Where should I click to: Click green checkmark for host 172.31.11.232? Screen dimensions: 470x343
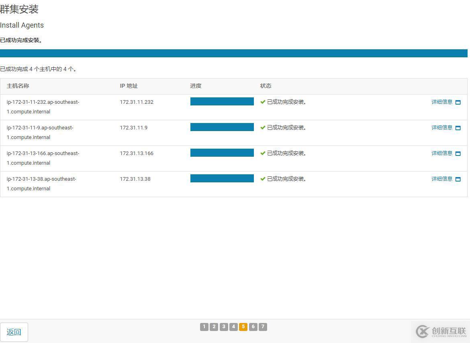[263, 102]
